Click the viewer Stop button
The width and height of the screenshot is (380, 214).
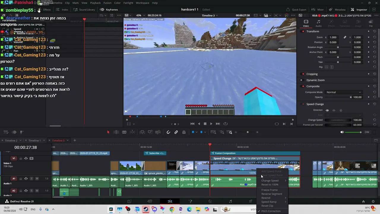tap(205, 124)
